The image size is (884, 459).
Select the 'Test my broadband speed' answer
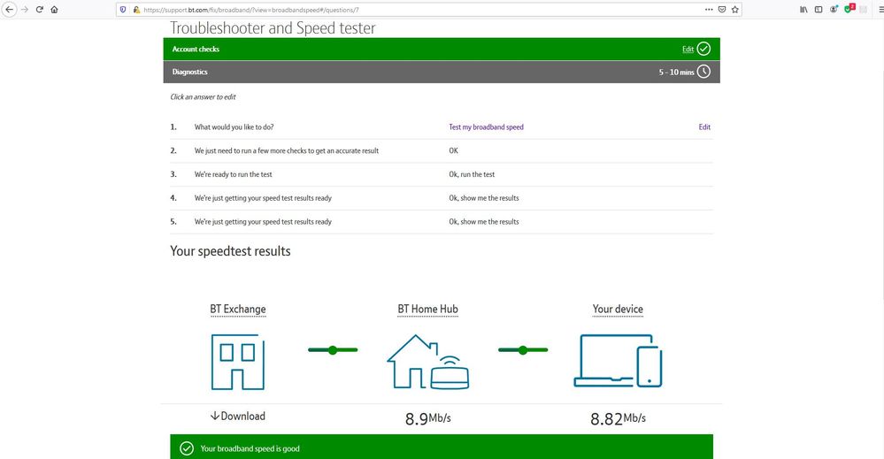(x=486, y=127)
